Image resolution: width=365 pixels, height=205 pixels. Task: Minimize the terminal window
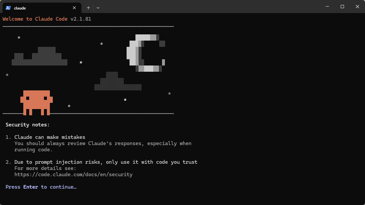(x=327, y=7)
